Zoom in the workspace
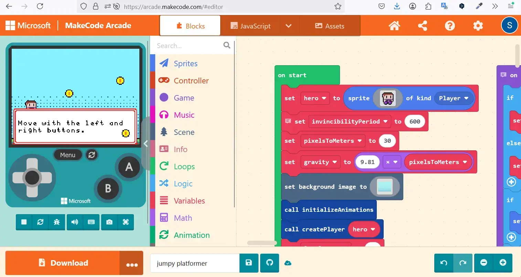 tap(503, 263)
